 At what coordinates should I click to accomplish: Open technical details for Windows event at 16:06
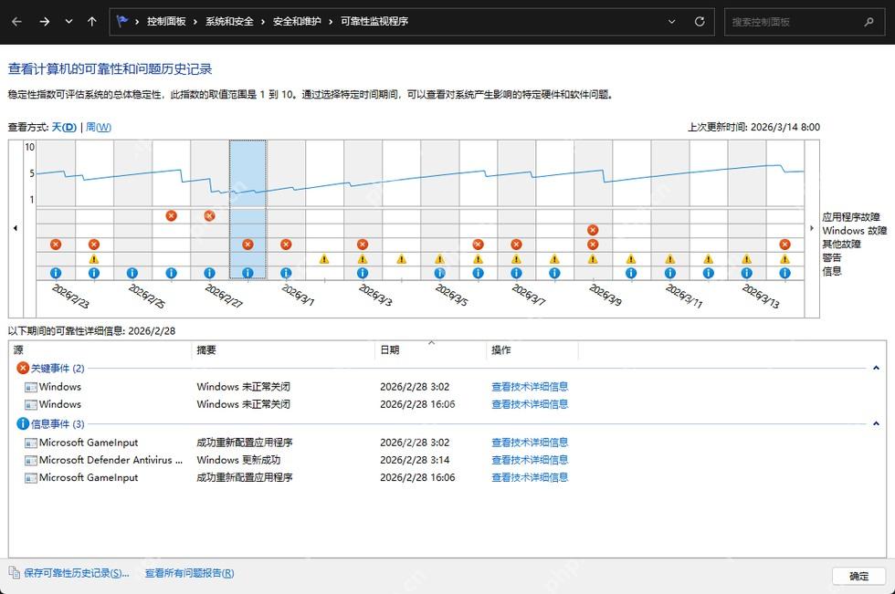point(530,404)
